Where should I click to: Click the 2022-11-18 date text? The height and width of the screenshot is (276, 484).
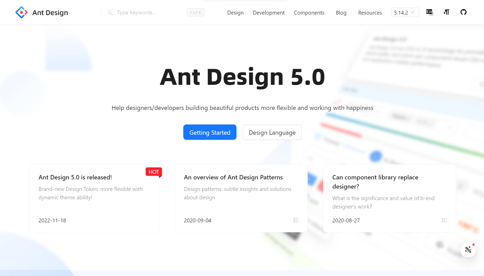pos(52,220)
